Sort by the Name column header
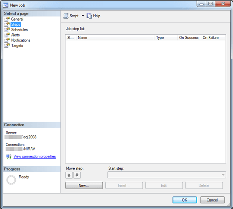Image resolution: width=233 pixels, height=209 pixels. pos(115,38)
